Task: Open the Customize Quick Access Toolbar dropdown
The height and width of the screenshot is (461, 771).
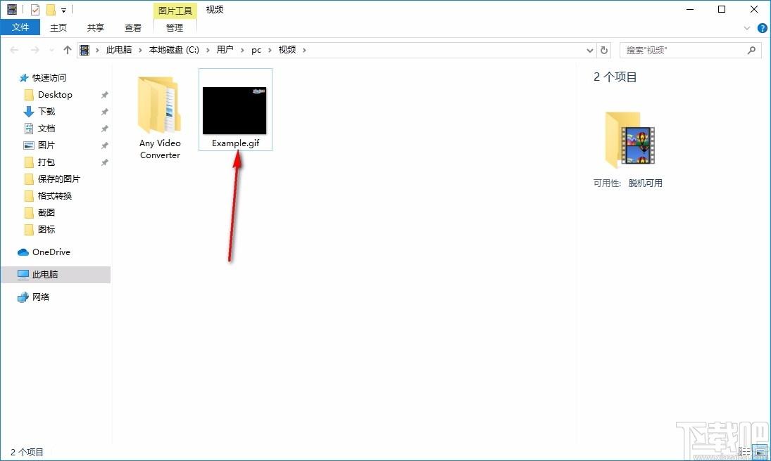Action: pyautogui.click(x=63, y=10)
